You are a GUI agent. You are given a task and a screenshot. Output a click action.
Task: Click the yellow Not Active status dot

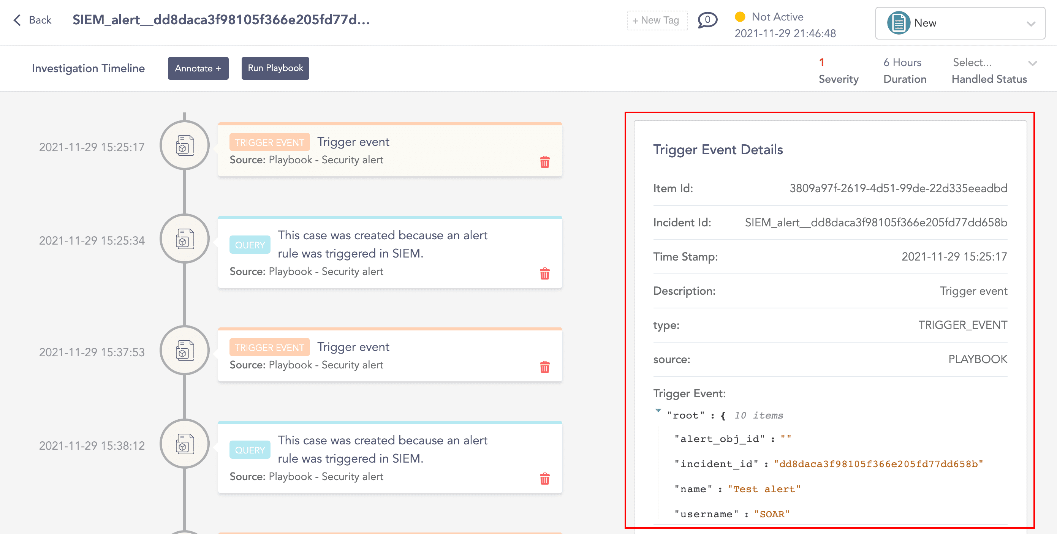pos(740,17)
